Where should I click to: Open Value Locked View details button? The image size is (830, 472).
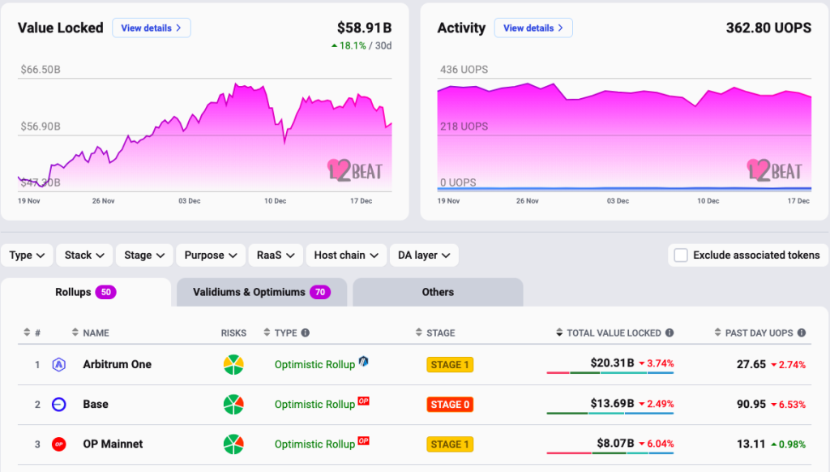(x=152, y=28)
